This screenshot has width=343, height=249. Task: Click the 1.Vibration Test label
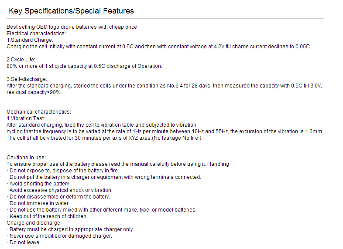tap(26, 118)
